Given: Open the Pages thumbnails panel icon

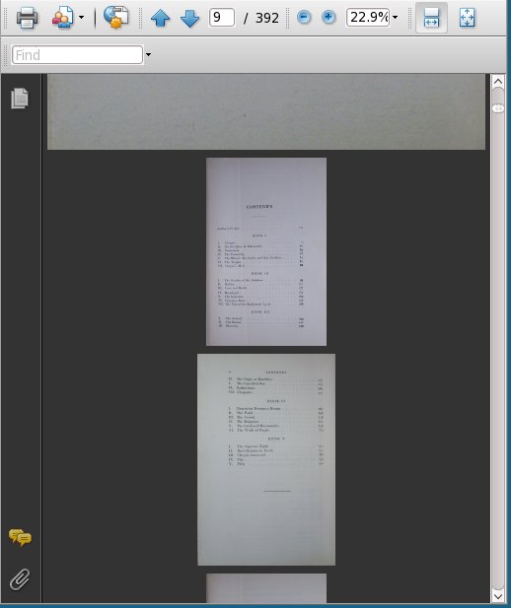Looking at the screenshot, I should 20,99.
